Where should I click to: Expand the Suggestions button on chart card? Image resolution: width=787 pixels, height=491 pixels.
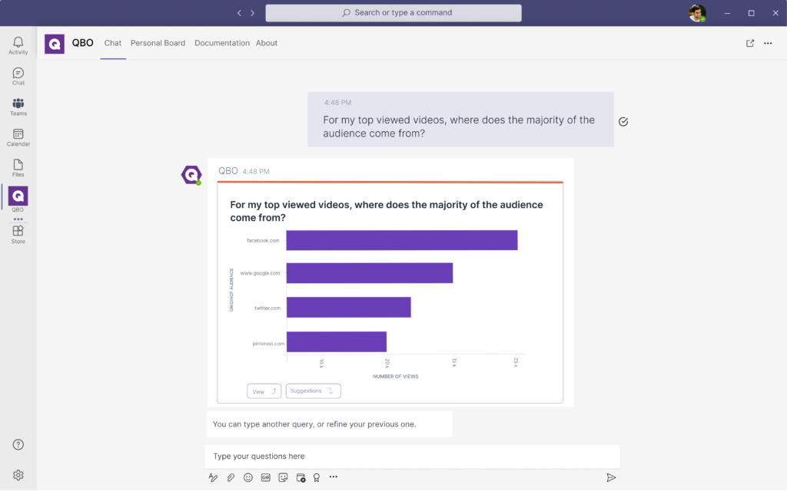[313, 391]
